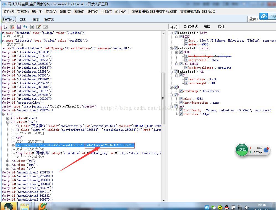
Task: Open 文本模式: IE8 标准 menu
Action: tap(197, 12)
